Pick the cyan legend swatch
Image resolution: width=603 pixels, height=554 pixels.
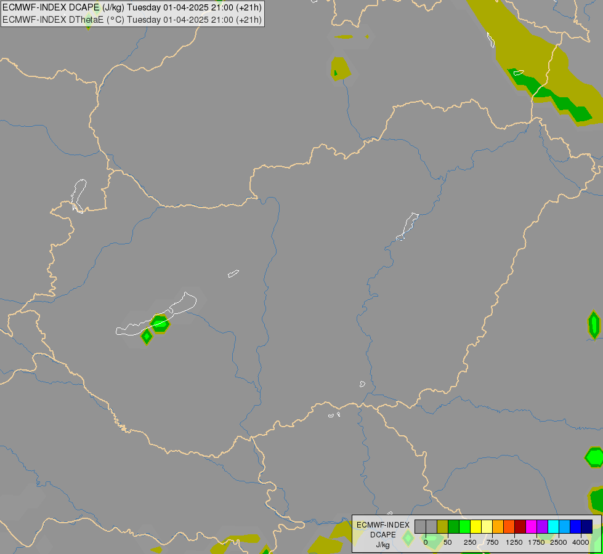(x=554, y=527)
